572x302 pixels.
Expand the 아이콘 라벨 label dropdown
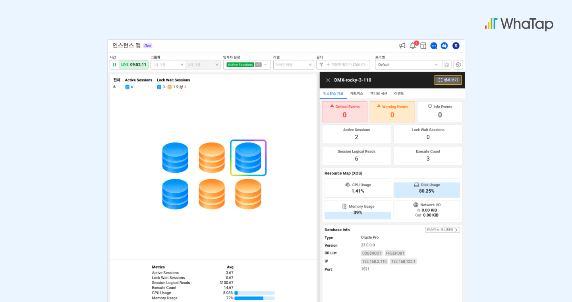293,65
